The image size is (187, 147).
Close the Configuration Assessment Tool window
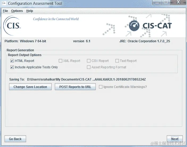pos(178,2)
